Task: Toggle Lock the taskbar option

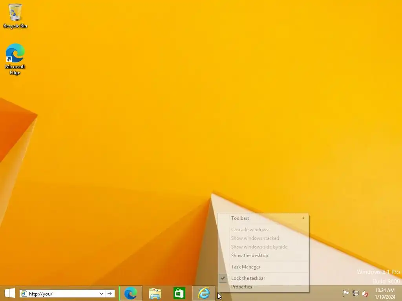Action: (x=263, y=278)
